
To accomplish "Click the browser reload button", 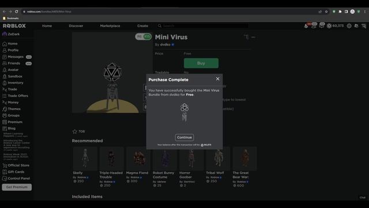I will (17, 12).
